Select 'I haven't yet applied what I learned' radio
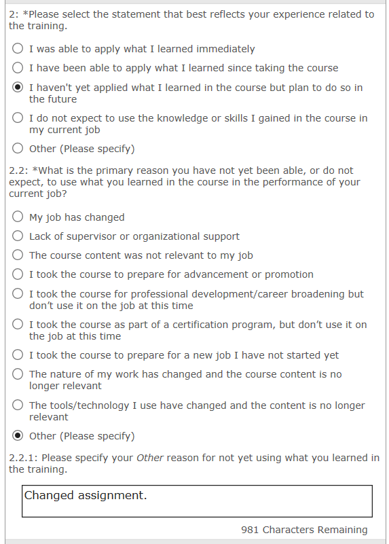 18,87
